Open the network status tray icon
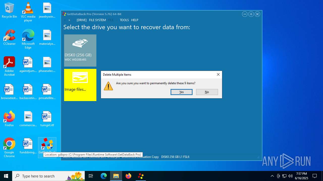This screenshot has width=323, height=181. coord(284,176)
